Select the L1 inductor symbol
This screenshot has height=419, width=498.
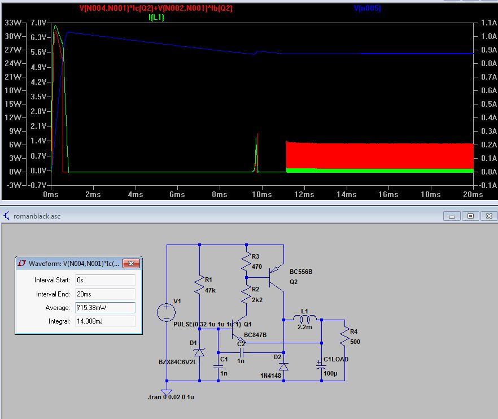[x=305, y=320]
